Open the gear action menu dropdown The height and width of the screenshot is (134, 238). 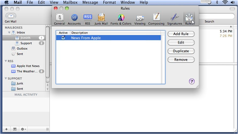tap(23, 129)
